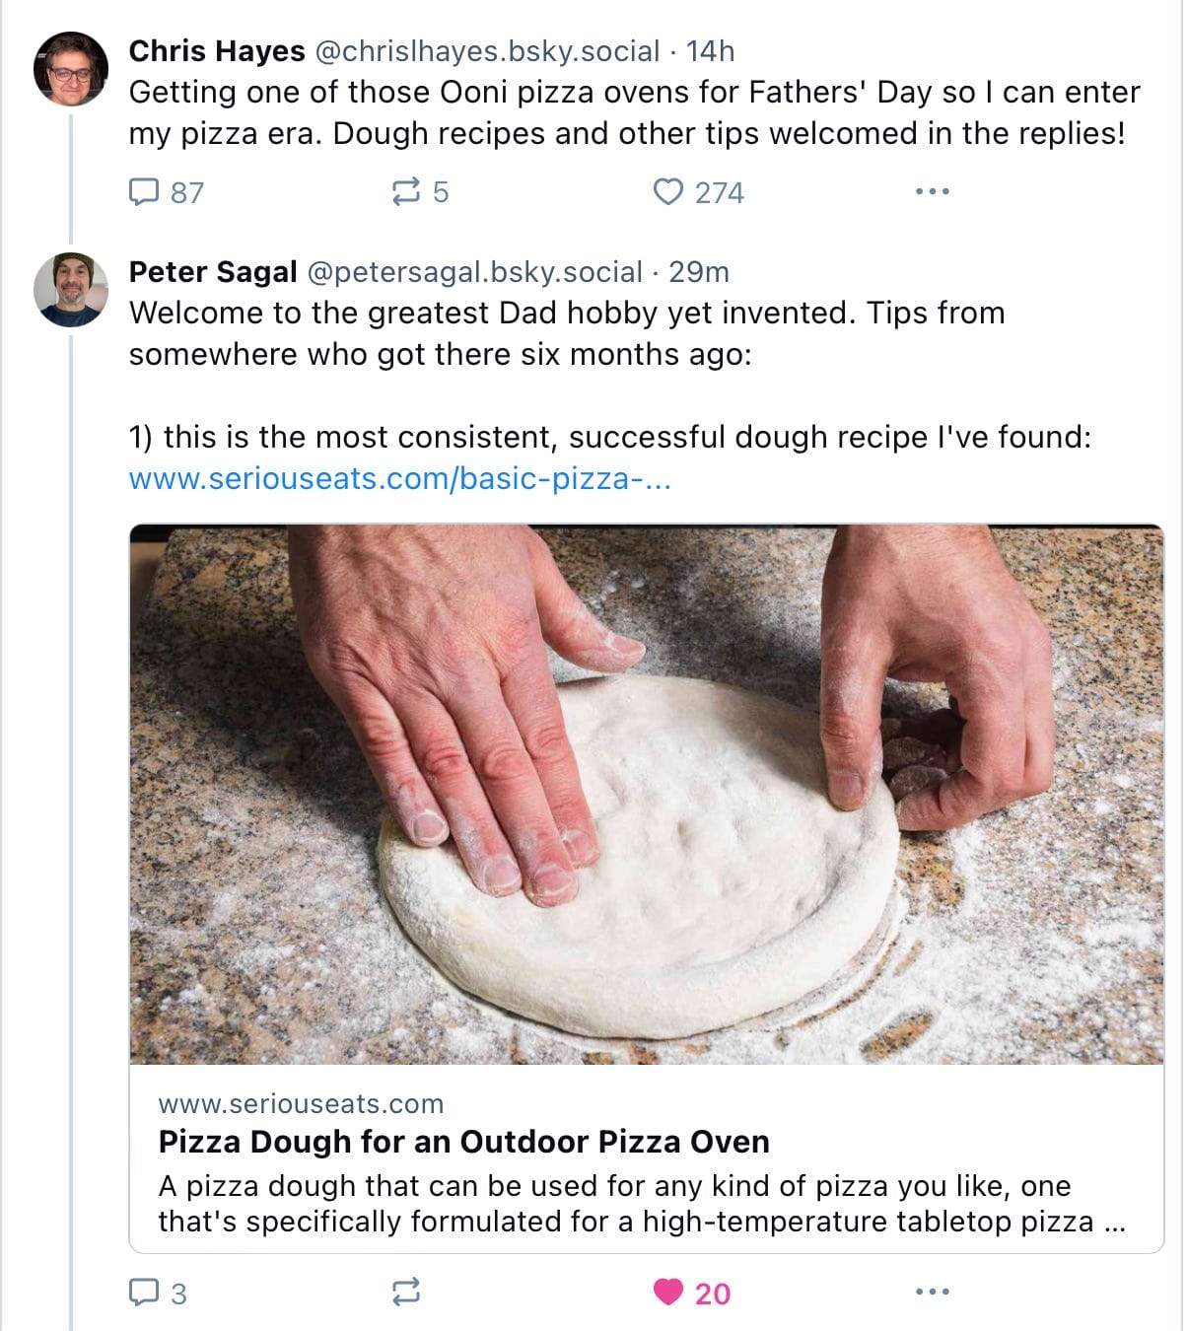The width and height of the screenshot is (1187, 1331).
Task: Click the 29m timestamp on Peter's post
Action: click(x=699, y=272)
